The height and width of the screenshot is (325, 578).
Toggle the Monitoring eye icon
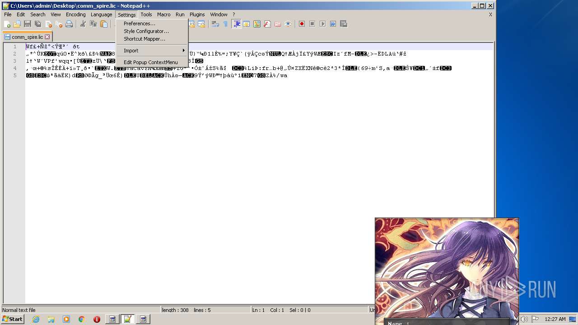(x=288, y=24)
